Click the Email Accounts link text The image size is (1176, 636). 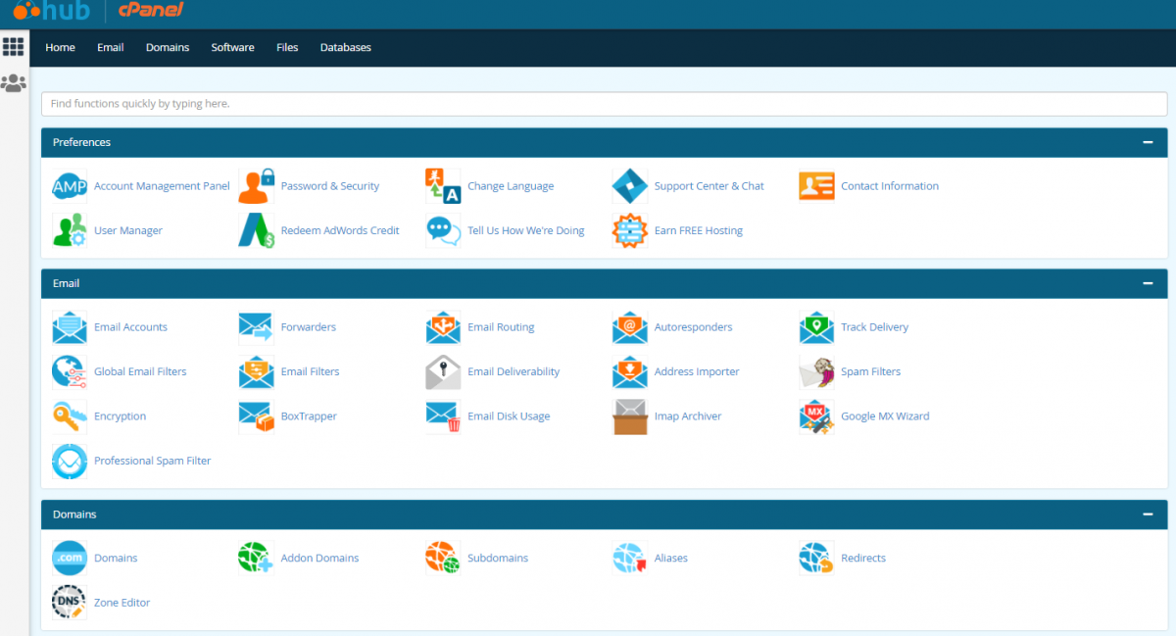pos(130,327)
